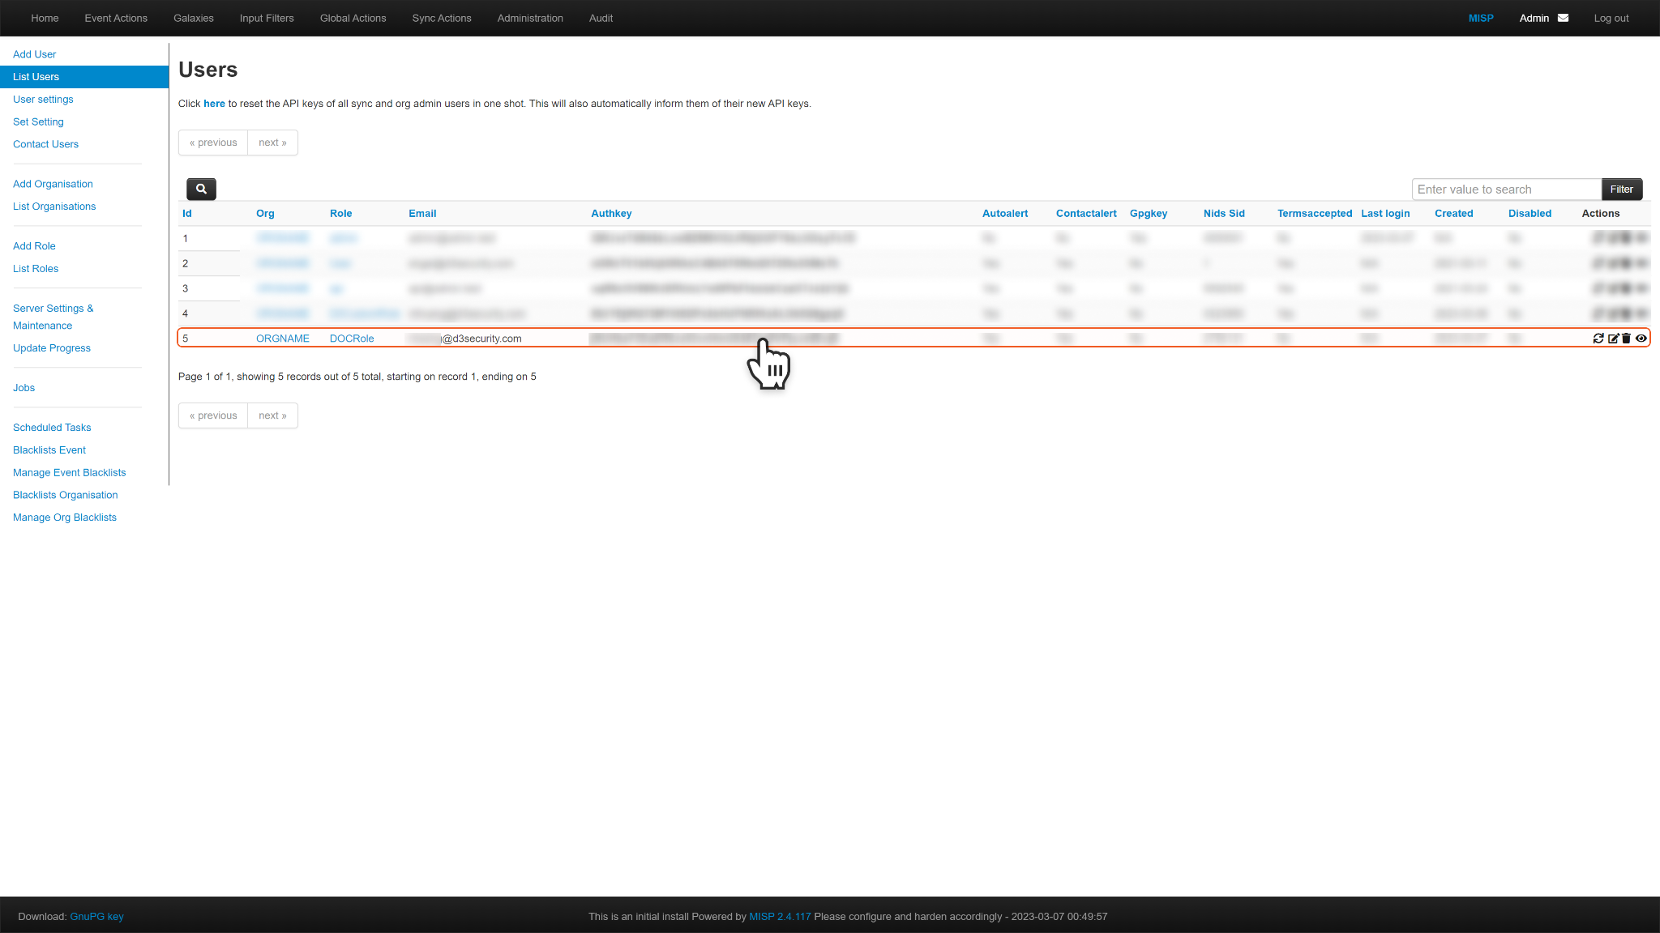Open the GnuPG key download link in the footer
This screenshot has height=933, width=1660.
(96, 917)
